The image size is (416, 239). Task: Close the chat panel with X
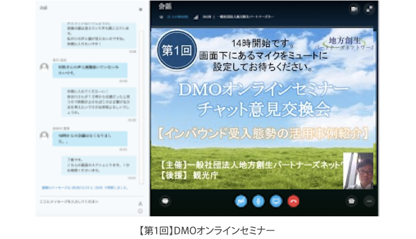click(141, 9)
